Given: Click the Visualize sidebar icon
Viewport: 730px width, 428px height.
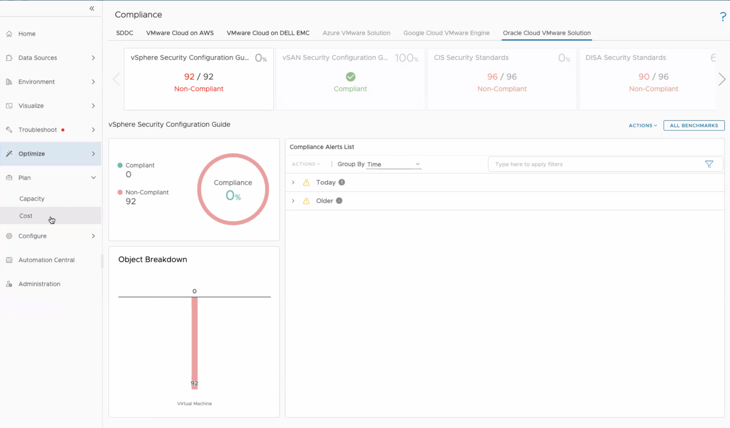Looking at the screenshot, I should [9, 105].
